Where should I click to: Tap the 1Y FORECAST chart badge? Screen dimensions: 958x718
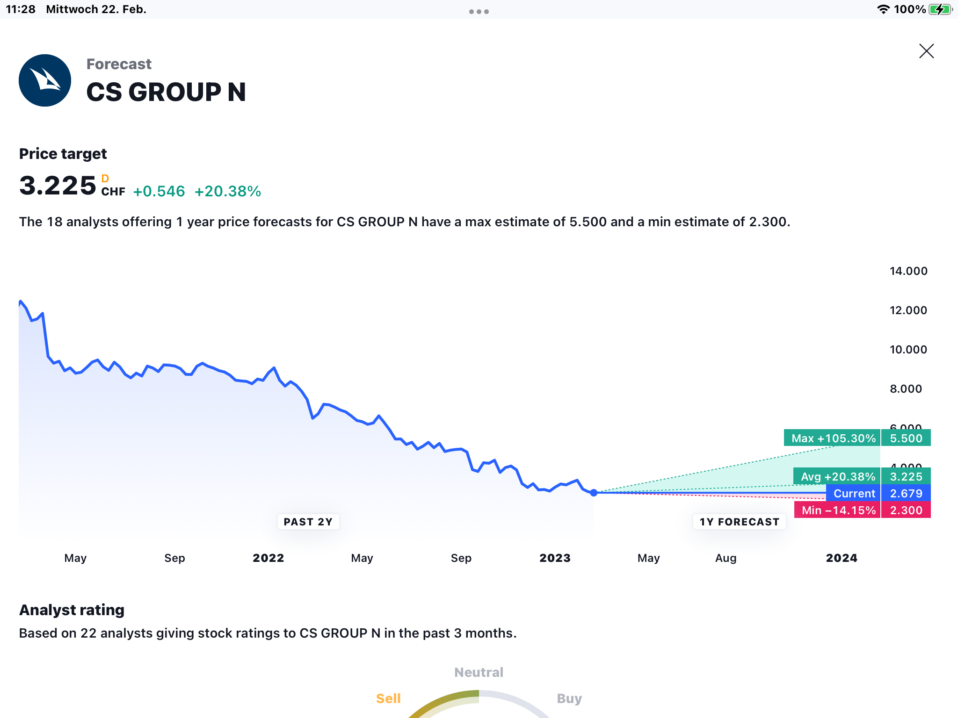point(739,522)
